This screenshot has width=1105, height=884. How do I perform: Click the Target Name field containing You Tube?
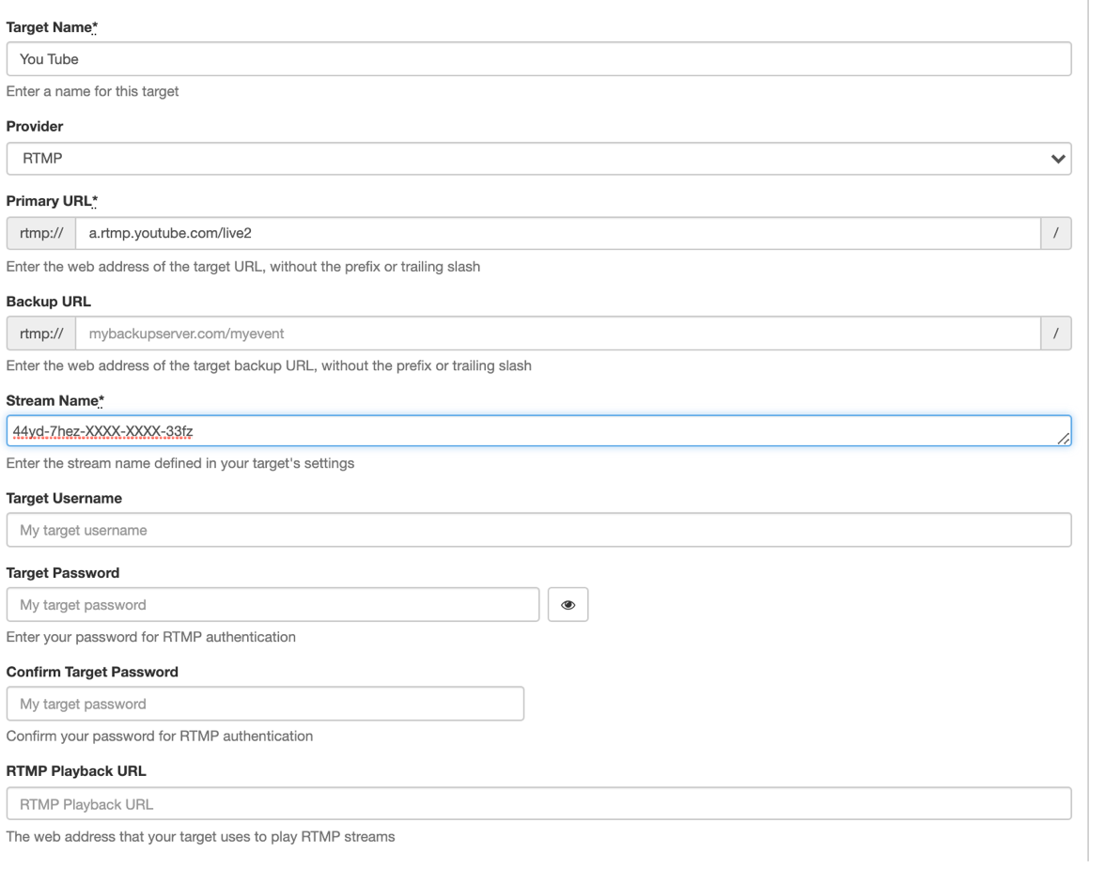(538, 59)
